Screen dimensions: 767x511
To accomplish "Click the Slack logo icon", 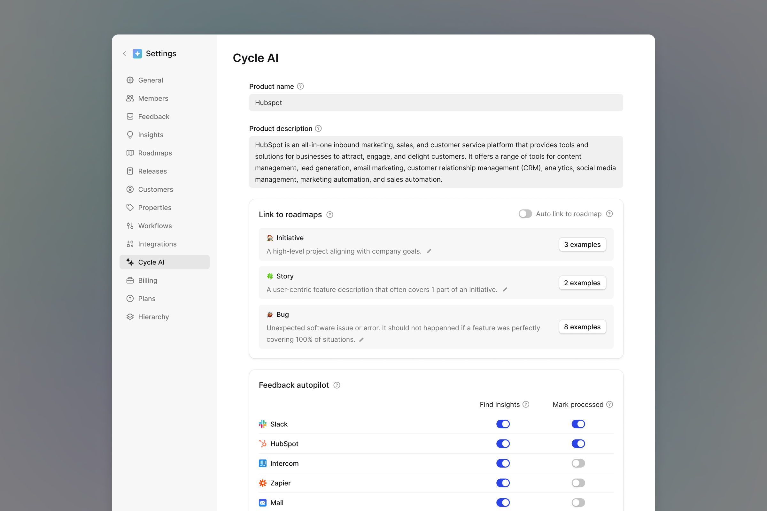I will 262,424.
